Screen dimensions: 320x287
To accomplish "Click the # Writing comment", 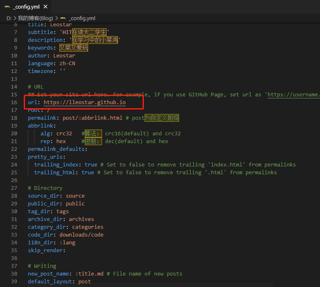I will coord(42,266).
